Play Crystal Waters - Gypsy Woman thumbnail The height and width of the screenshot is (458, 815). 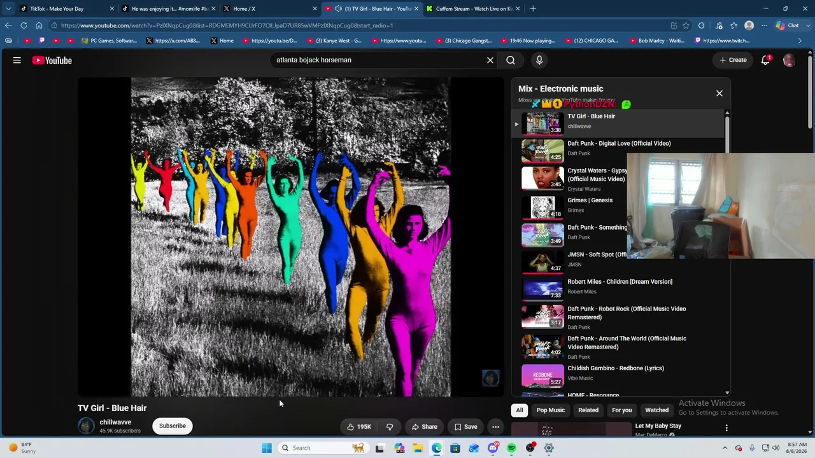(542, 177)
